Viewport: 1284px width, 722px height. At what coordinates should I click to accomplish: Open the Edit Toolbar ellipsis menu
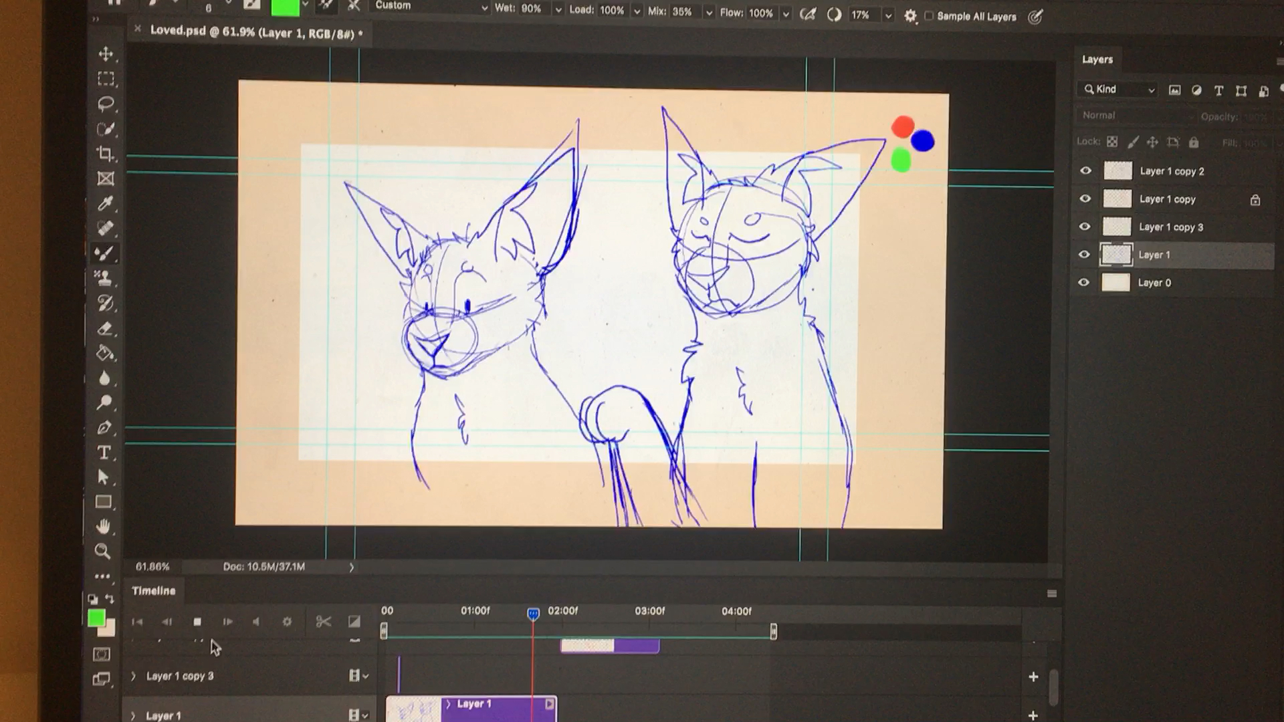coord(102,576)
